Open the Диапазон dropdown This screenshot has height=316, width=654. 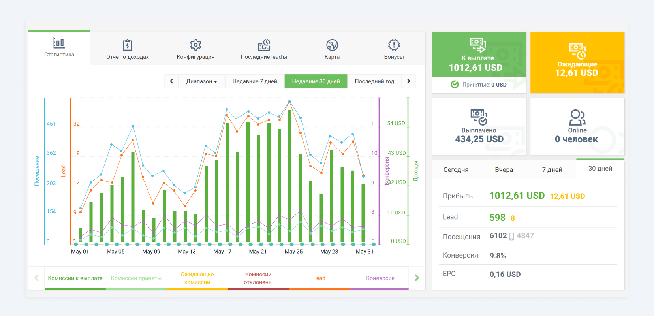tap(201, 81)
